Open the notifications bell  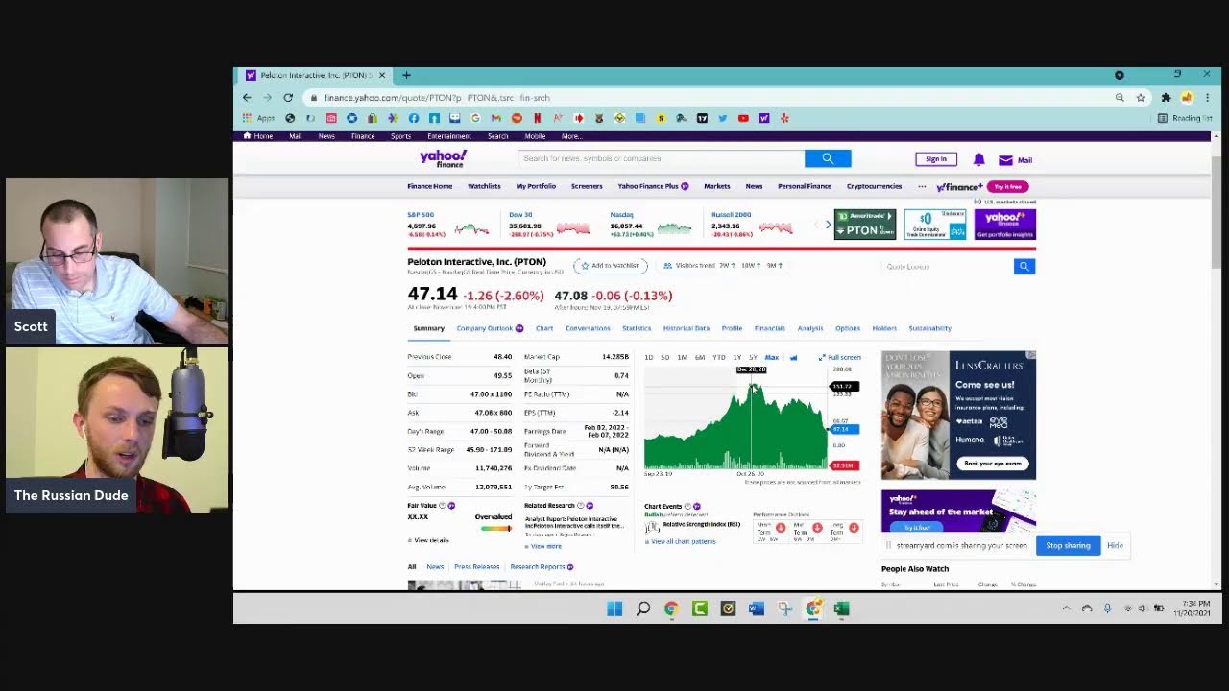click(978, 159)
